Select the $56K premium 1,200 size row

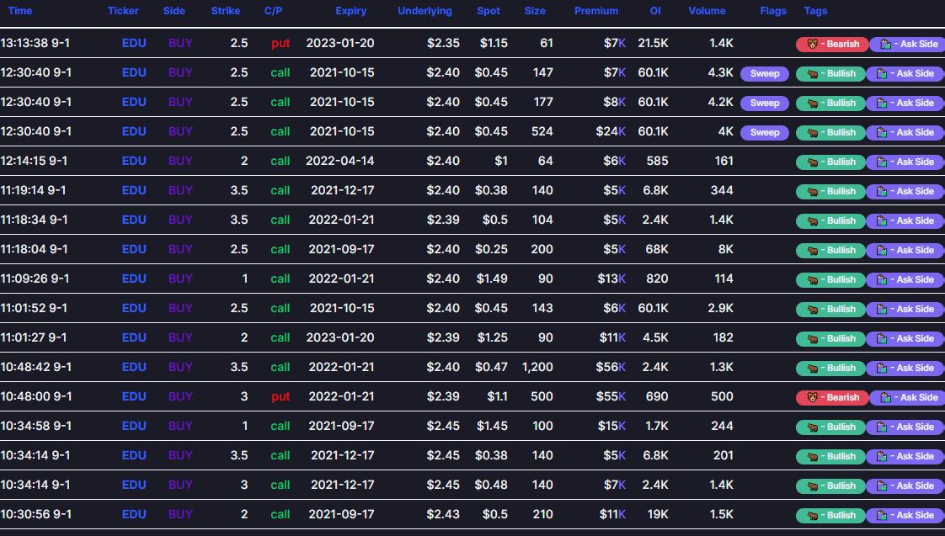472,367
